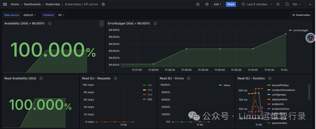This screenshot has width=316, height=129.
Task: Click info icon beside Read SLI - Errors
Action: (x=188, y=79)
